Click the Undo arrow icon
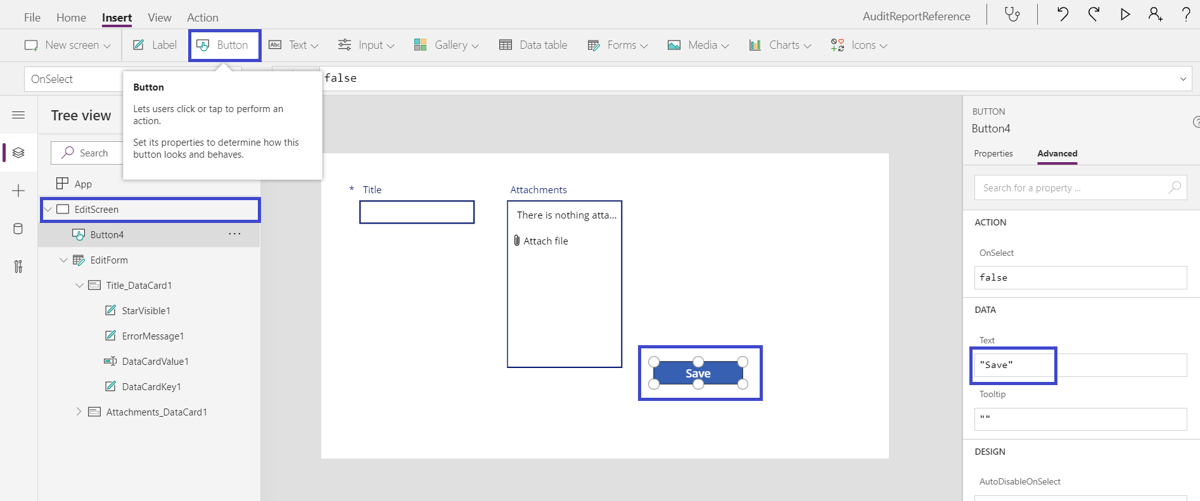 tap(1063, 15)
